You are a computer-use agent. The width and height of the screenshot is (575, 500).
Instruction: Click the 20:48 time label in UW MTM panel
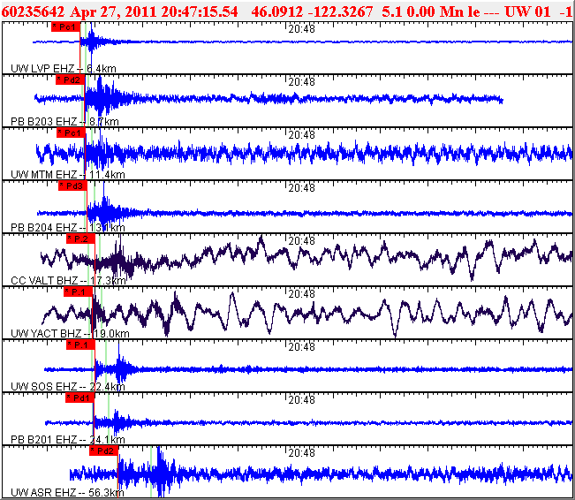coord(301,135)
